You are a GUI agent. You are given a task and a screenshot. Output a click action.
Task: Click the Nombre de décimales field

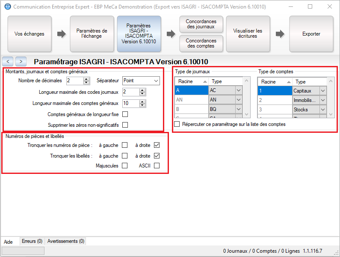click(x=75, y=81)
